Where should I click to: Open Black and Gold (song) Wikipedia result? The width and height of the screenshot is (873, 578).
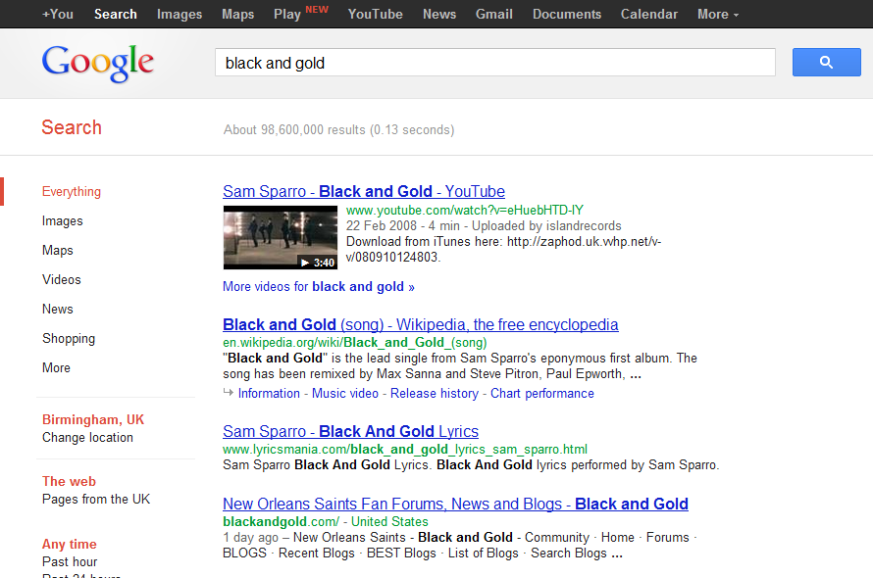[421, 324]
